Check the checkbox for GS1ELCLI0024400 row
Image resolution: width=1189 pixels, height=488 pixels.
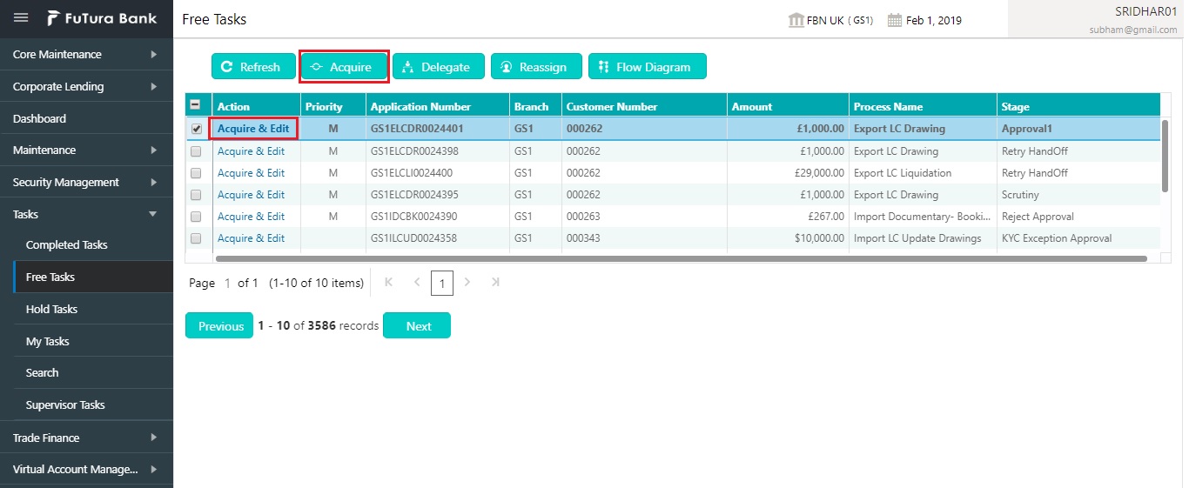point(196,173)
